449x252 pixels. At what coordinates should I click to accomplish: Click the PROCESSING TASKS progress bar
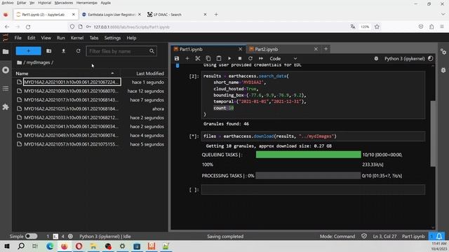pos(308,176)
